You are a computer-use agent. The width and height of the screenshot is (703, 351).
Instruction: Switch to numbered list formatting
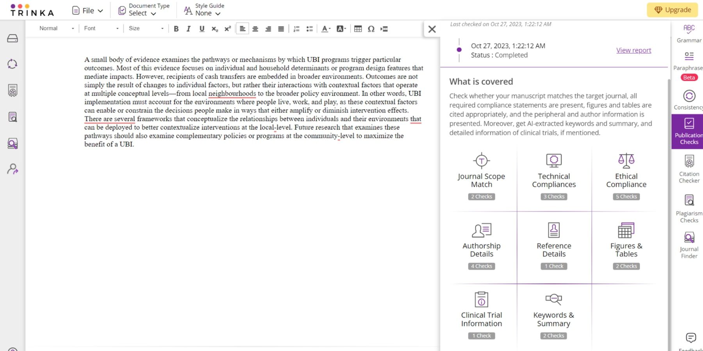(296, 28)
